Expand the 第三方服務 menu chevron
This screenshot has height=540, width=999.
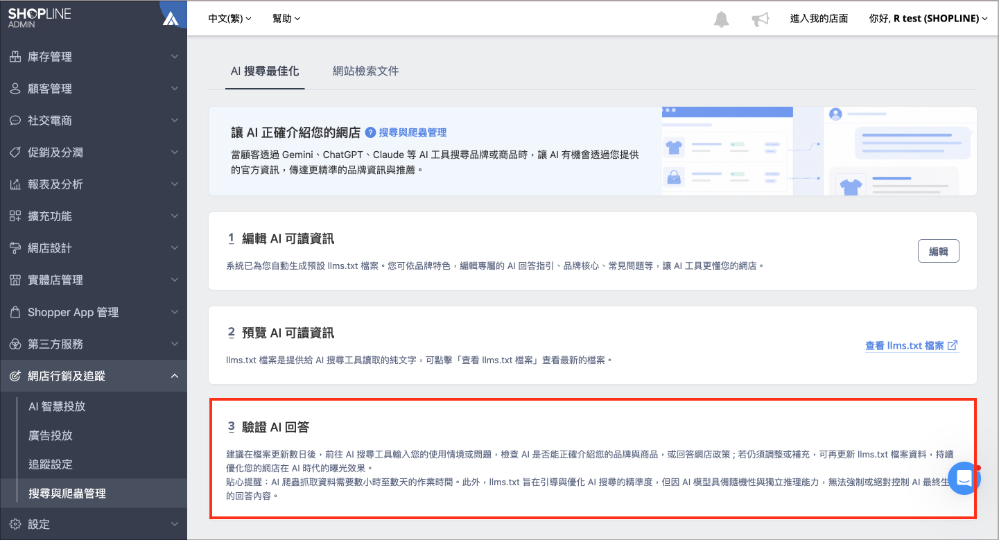tap(175, 344)
